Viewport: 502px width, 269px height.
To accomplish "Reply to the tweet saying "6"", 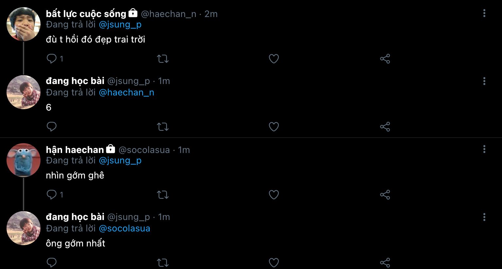I will 52,126.
